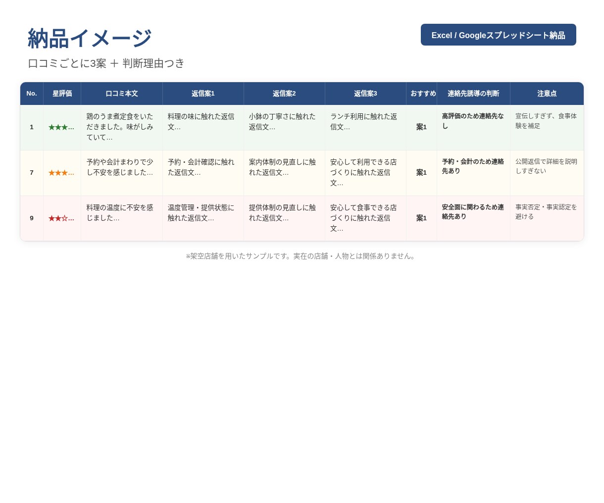Select the 返信案1 column header

point(203,94)
